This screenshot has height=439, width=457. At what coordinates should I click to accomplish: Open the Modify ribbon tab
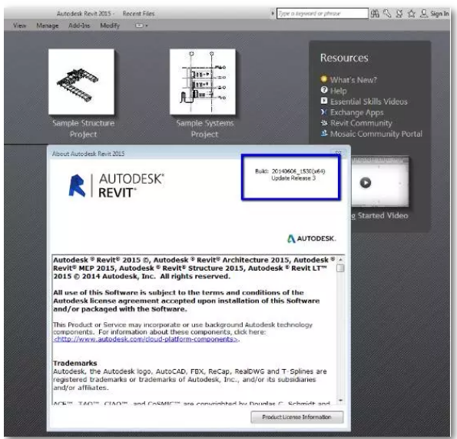click(x=110, y=25)
